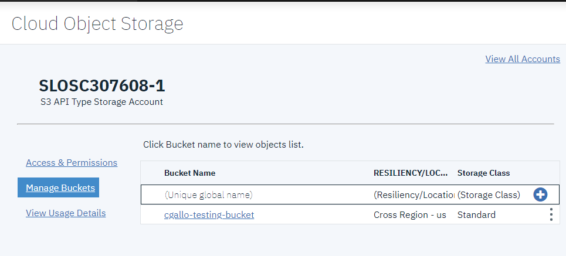Open the View All Accounts link
Image resolution: width=566 pixels, height=256 pixels.
click(523, 59)
